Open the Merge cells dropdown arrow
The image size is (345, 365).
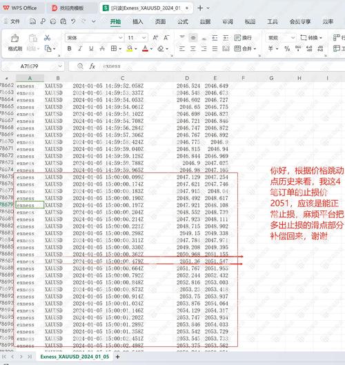click(255, 49)
